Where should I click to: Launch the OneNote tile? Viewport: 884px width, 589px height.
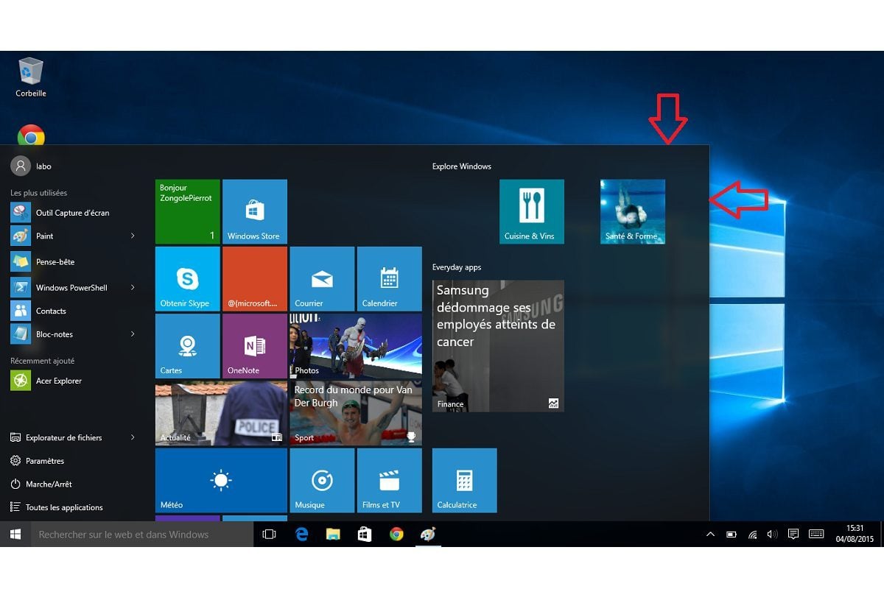[x=255, y=346]
